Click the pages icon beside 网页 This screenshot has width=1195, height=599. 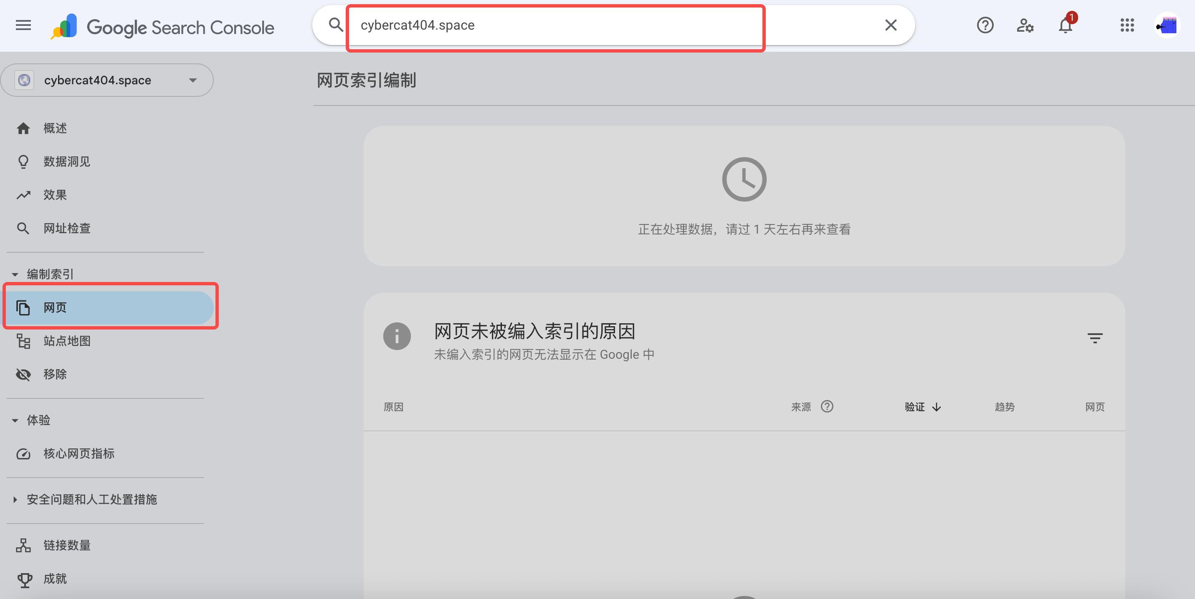pos(23,307)
